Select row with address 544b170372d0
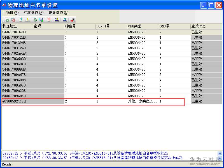 tap(112, 38)
